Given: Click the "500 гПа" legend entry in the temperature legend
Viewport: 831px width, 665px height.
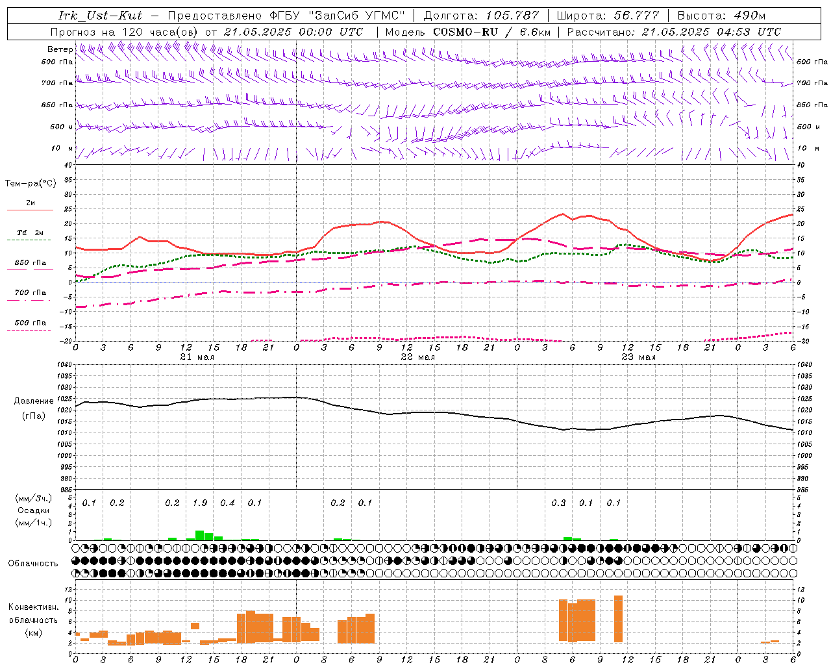Looking at the screenshot, I should pos(30,323).
